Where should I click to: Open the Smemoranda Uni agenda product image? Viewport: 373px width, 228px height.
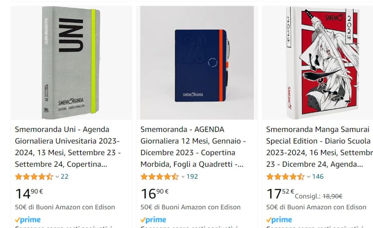[71, 63]
